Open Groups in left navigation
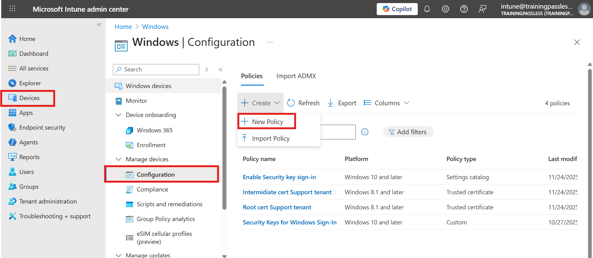 (x=23, y=187)
